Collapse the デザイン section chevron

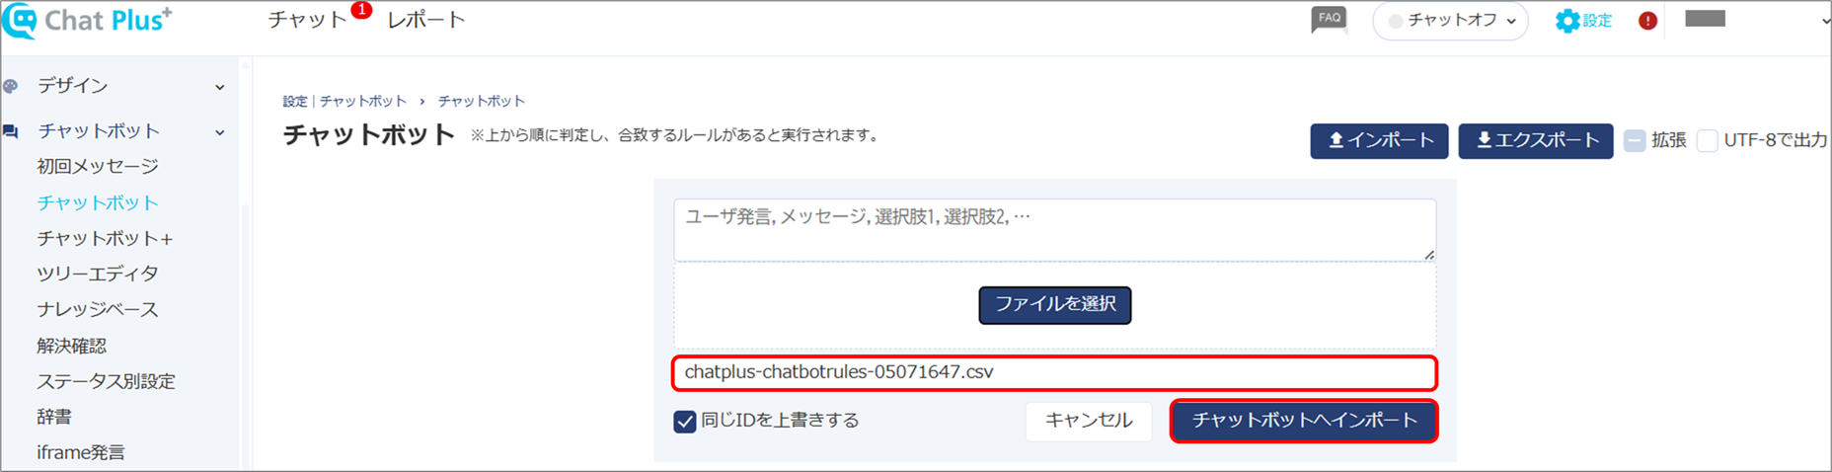pos(219,87)
